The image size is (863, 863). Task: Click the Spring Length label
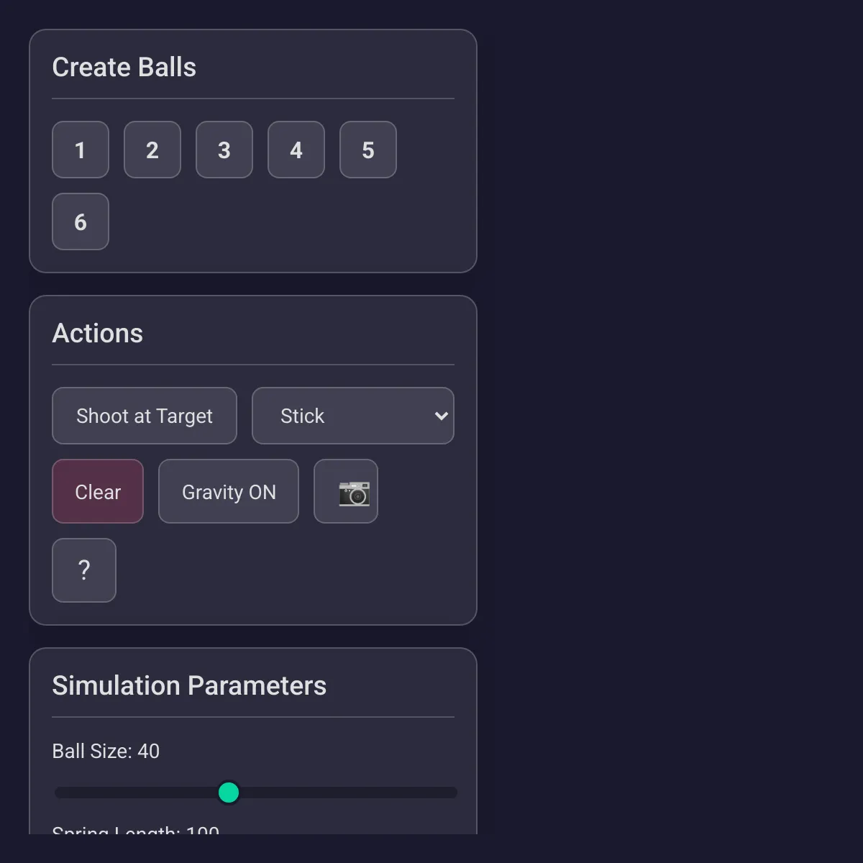coord(134,831)
